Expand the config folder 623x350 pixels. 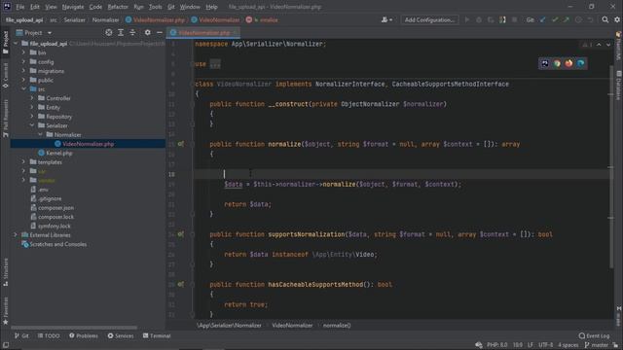coord(23,61)
